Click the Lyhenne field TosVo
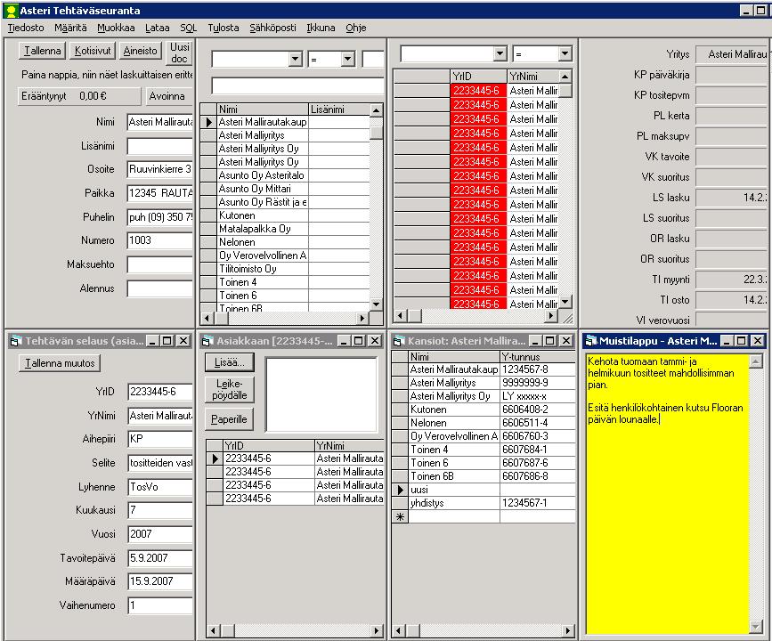 point(160,487)
